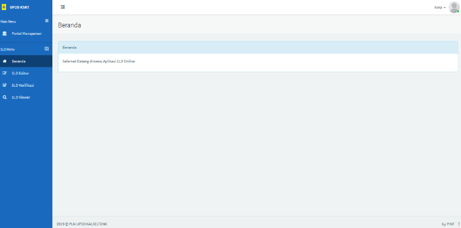Open the Asep user dropdown
461x228 pixels.
pos(439,7)
